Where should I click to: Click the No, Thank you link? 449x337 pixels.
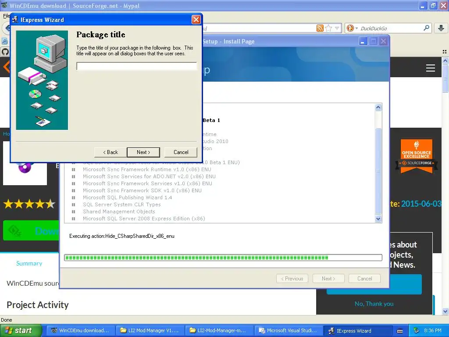click(x=374, y=304)
